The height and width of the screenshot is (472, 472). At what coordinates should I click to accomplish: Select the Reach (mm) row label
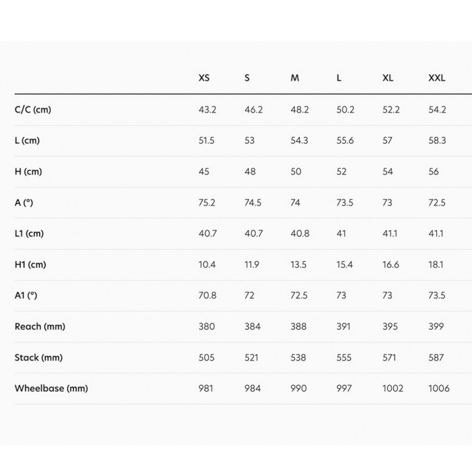point(38,326)
